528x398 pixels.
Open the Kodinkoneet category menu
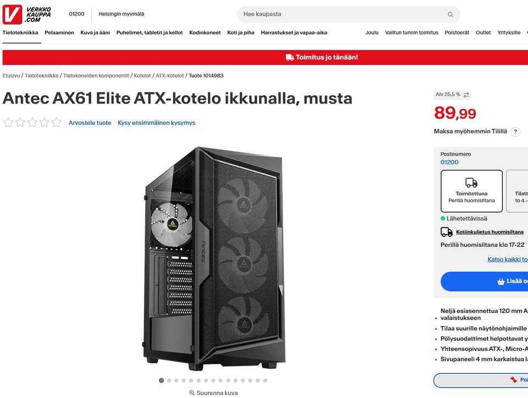click(205, 32)
